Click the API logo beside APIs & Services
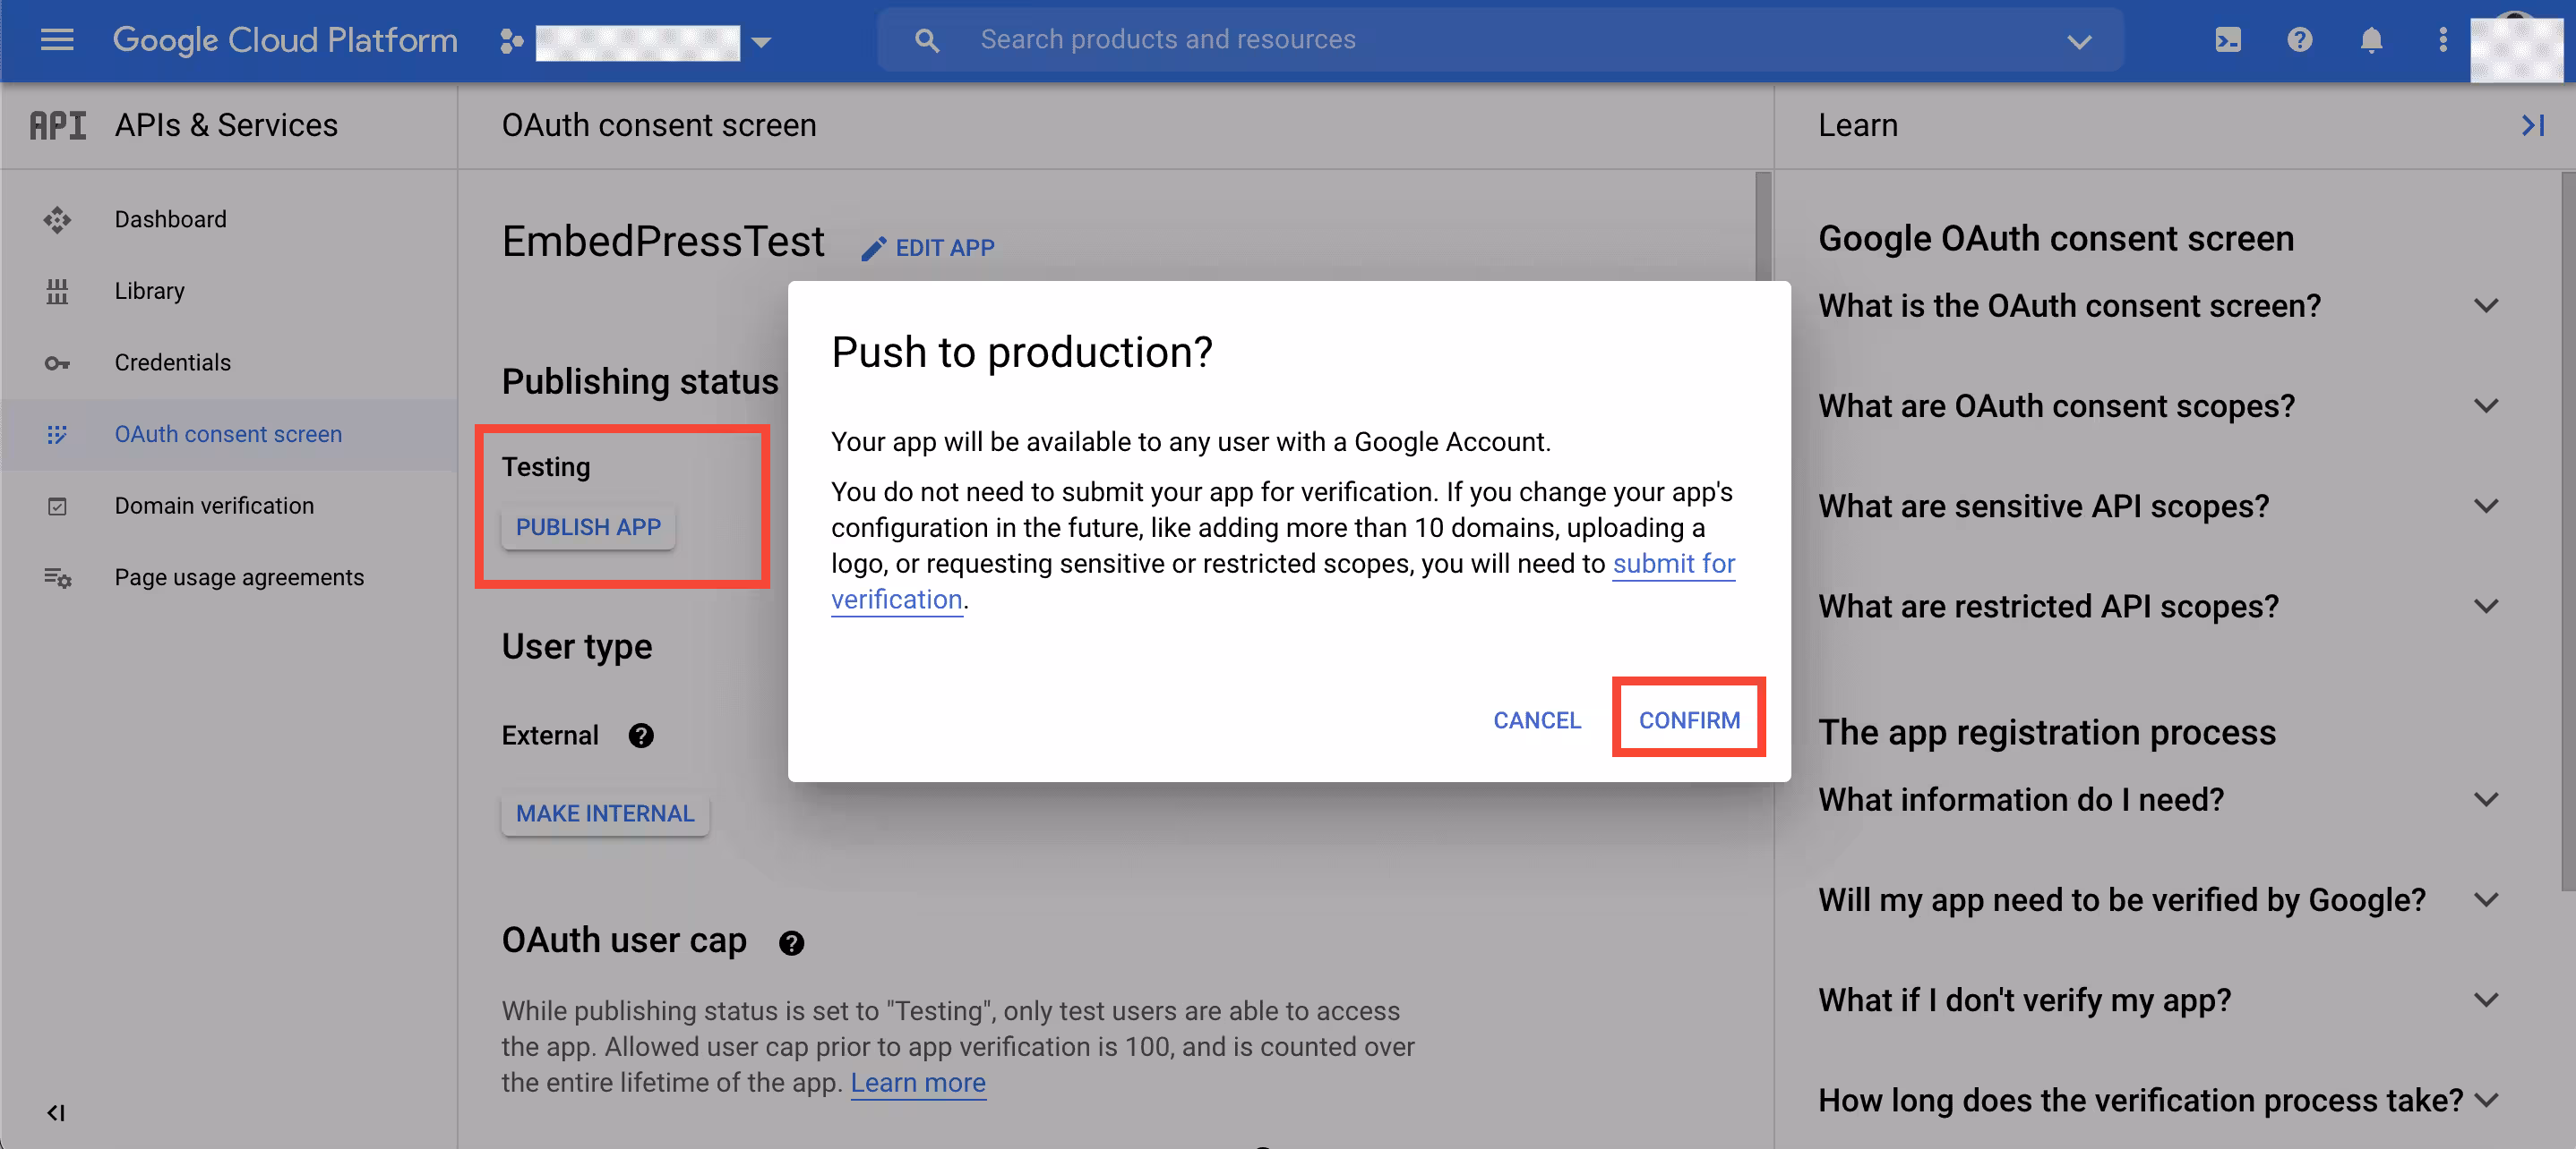Screen dimensions: 2576x1149 click(57, 125)
